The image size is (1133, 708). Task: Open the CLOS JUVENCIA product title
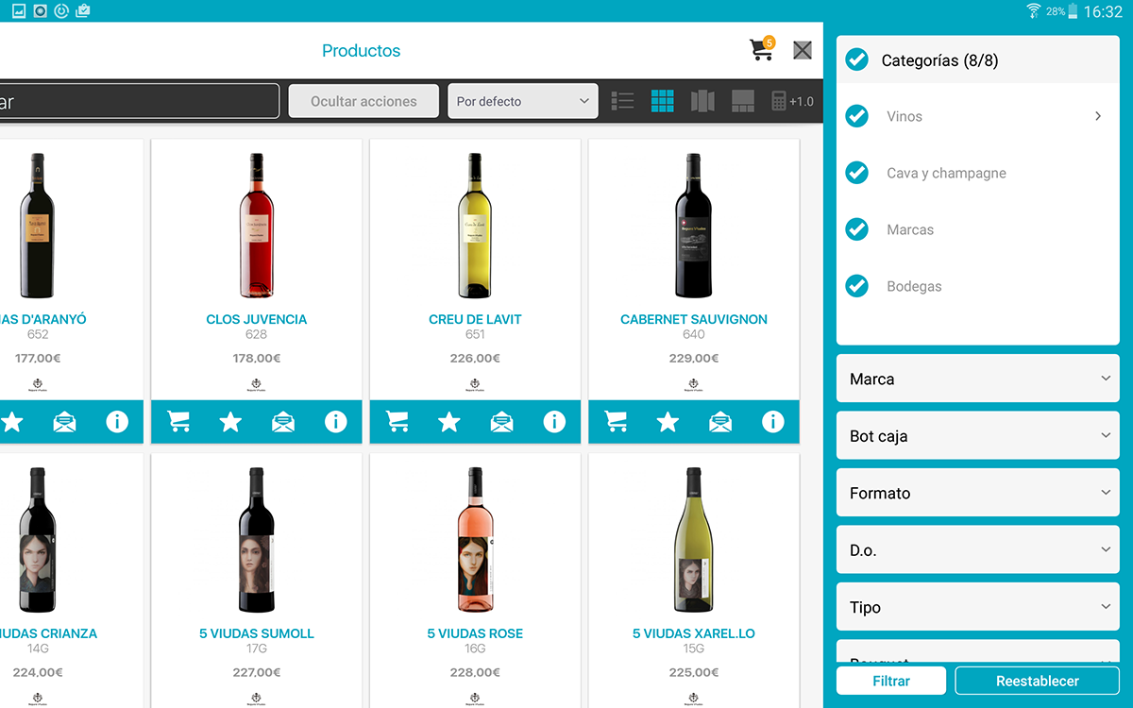(257, 319)
